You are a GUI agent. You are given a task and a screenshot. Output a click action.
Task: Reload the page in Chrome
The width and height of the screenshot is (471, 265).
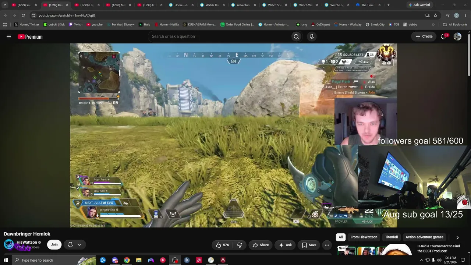23,15
